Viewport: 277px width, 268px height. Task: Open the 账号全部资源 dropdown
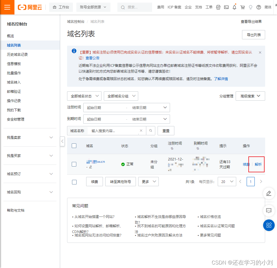click(x=93, y=7)
